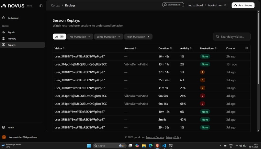Image resolution: width=261 pixels, height=149 pixels.
Task: Open the 13m 17s session row
Action: [152, 64]
